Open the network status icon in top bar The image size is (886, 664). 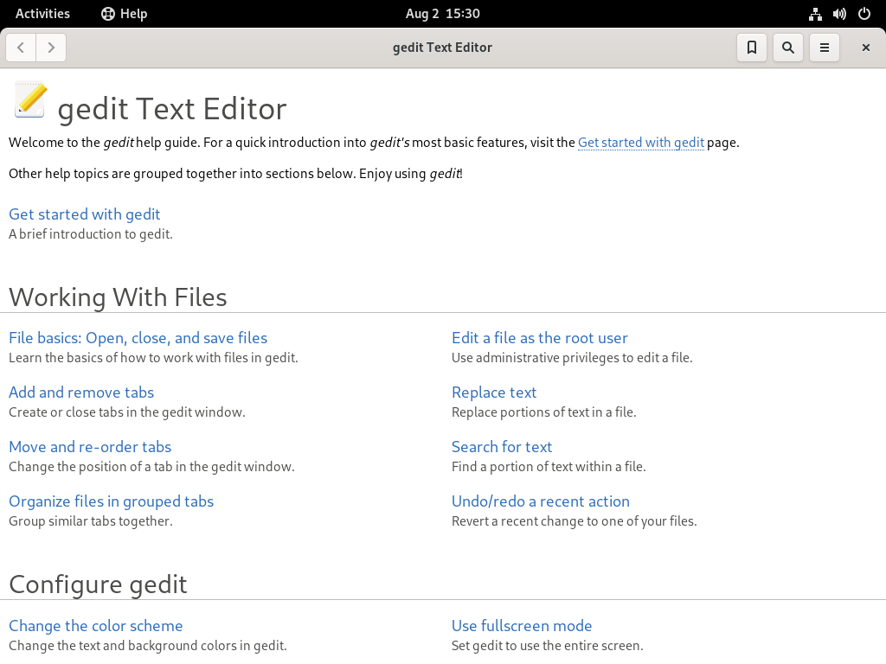coord(815,14)
